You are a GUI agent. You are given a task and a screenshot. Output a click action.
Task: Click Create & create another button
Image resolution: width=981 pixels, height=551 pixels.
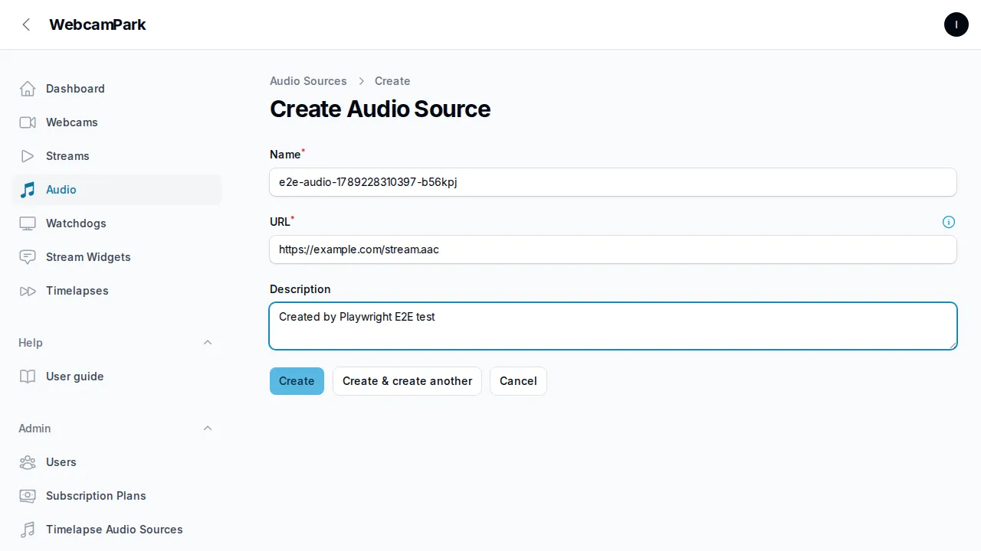(x=407, y=381)
